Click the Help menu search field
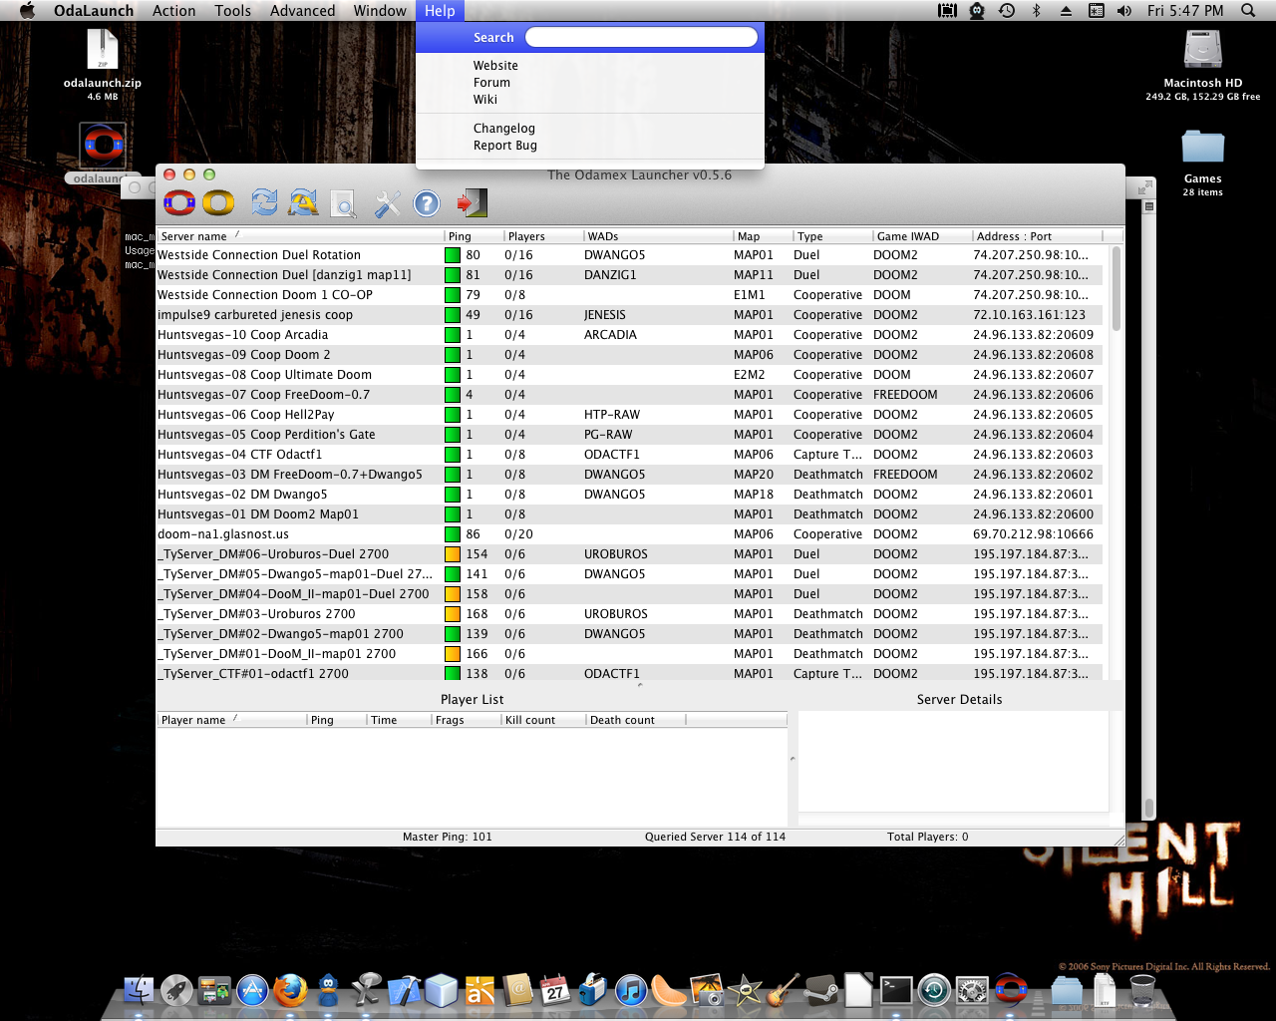Image resolution: width=1276 pixels, height=1021 pixels. tap(641, 38)
